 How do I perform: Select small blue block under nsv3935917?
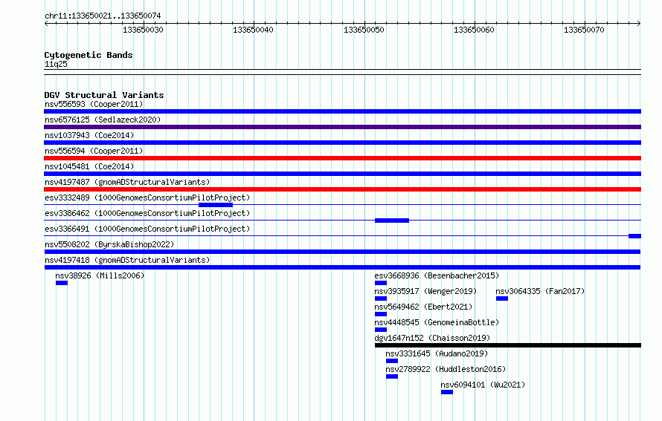380,298
